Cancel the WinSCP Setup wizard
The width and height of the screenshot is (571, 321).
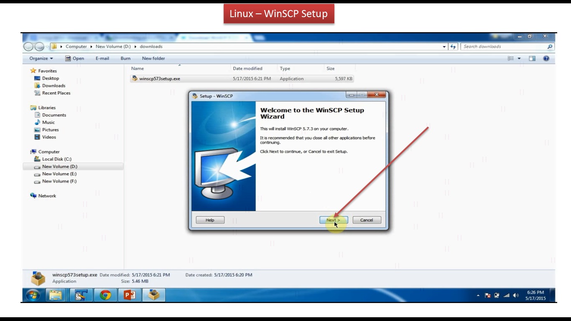coord(367,220)
